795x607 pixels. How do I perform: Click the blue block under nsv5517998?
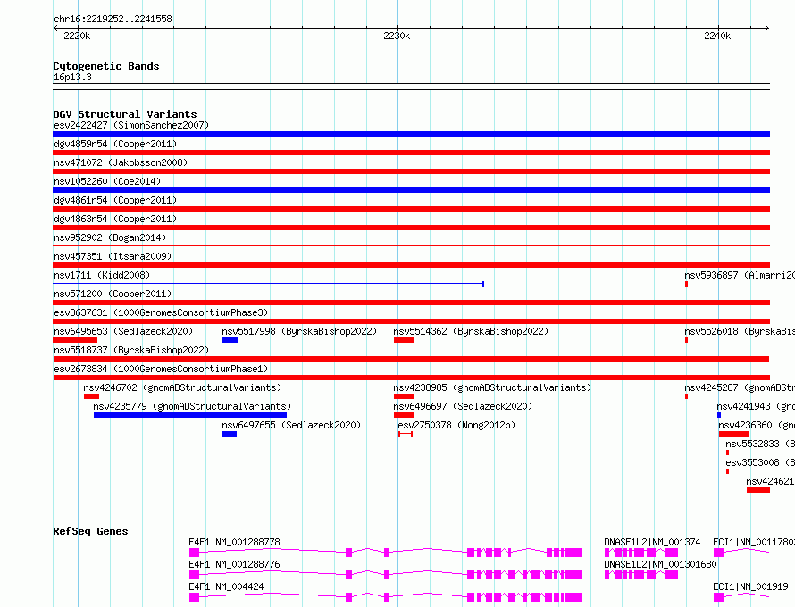230,340
